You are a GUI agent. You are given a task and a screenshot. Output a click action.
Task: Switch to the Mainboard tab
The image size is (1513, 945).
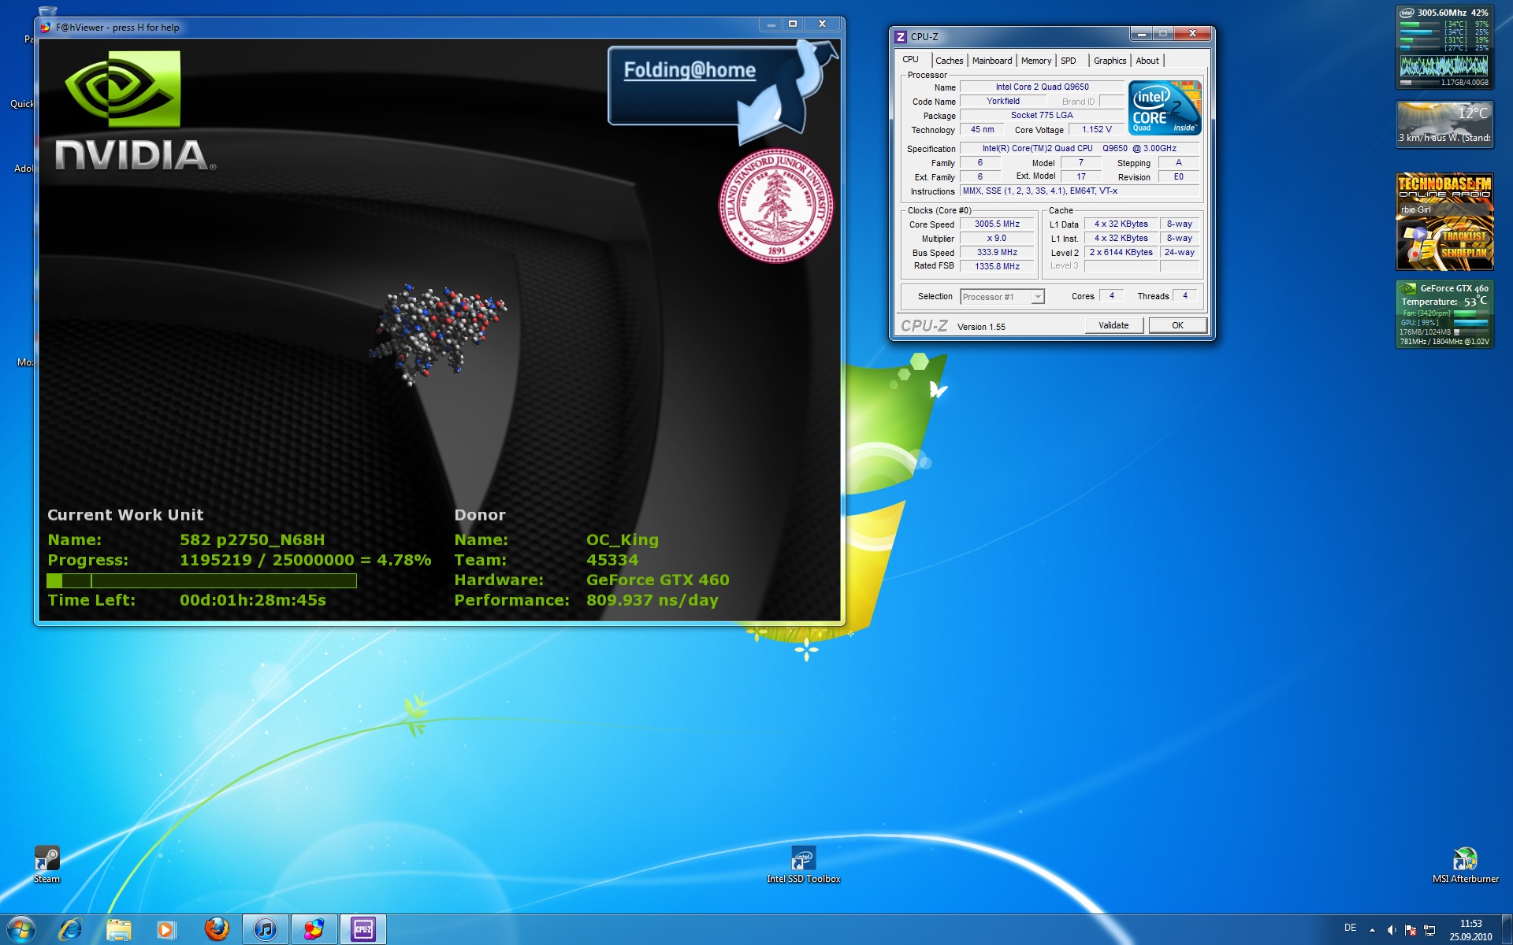tap(991, 61)
